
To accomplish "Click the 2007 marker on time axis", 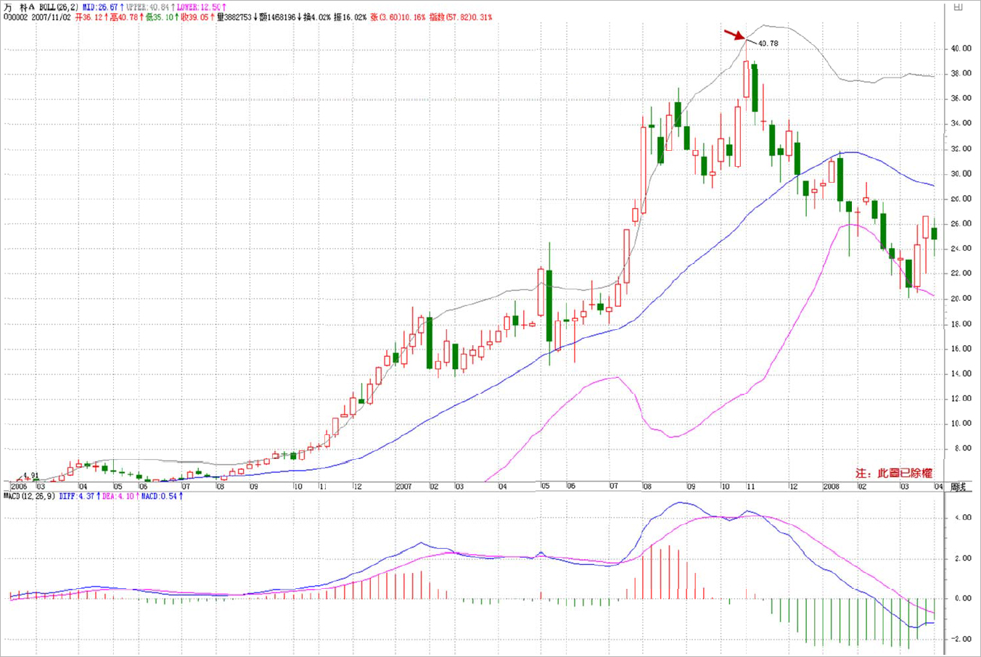I will tap(403, 487).
